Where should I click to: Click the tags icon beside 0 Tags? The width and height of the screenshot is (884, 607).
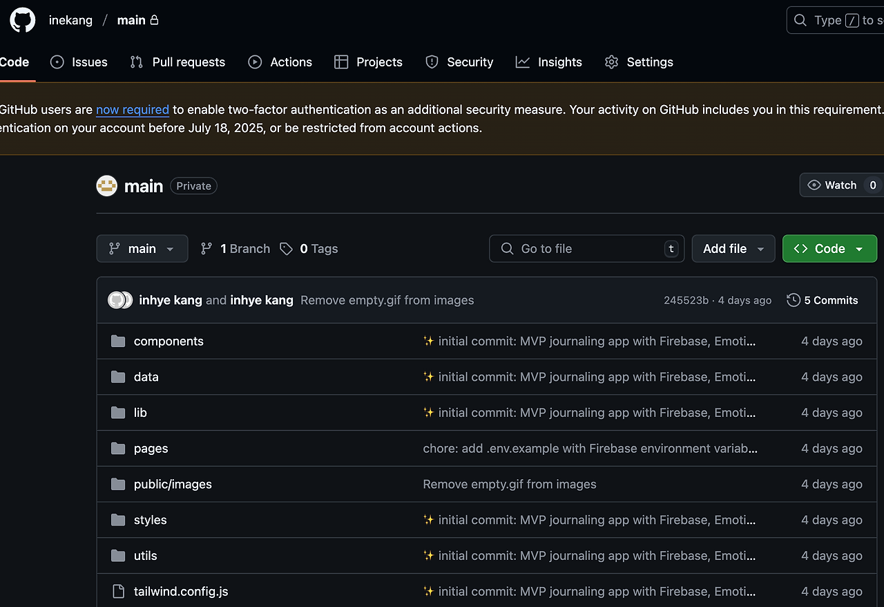tap(287, 248)
